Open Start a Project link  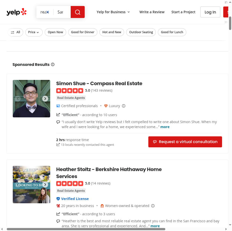click(183, 12)
